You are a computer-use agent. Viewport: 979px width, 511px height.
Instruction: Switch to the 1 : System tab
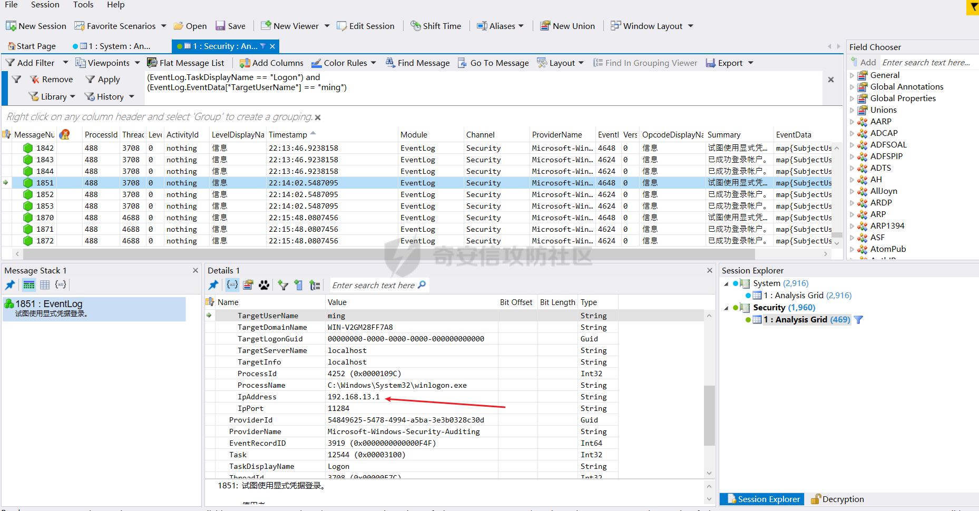click(112, 46)
